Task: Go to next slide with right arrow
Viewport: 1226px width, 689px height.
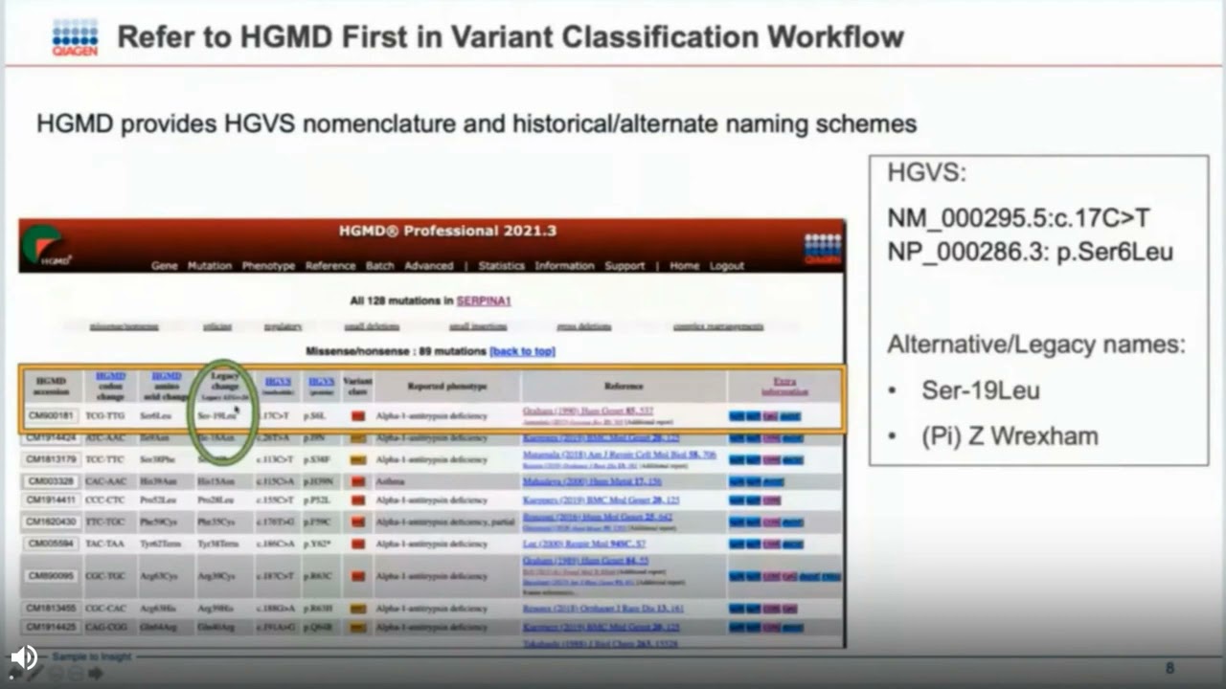Action: pyautogui.click(x=96, y=674)
